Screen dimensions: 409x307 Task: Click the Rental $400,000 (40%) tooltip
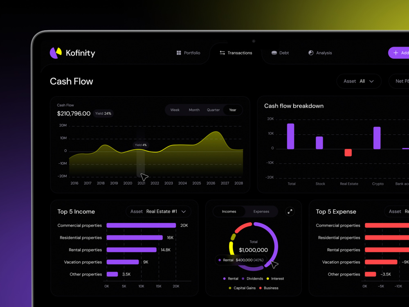(241, 260)
